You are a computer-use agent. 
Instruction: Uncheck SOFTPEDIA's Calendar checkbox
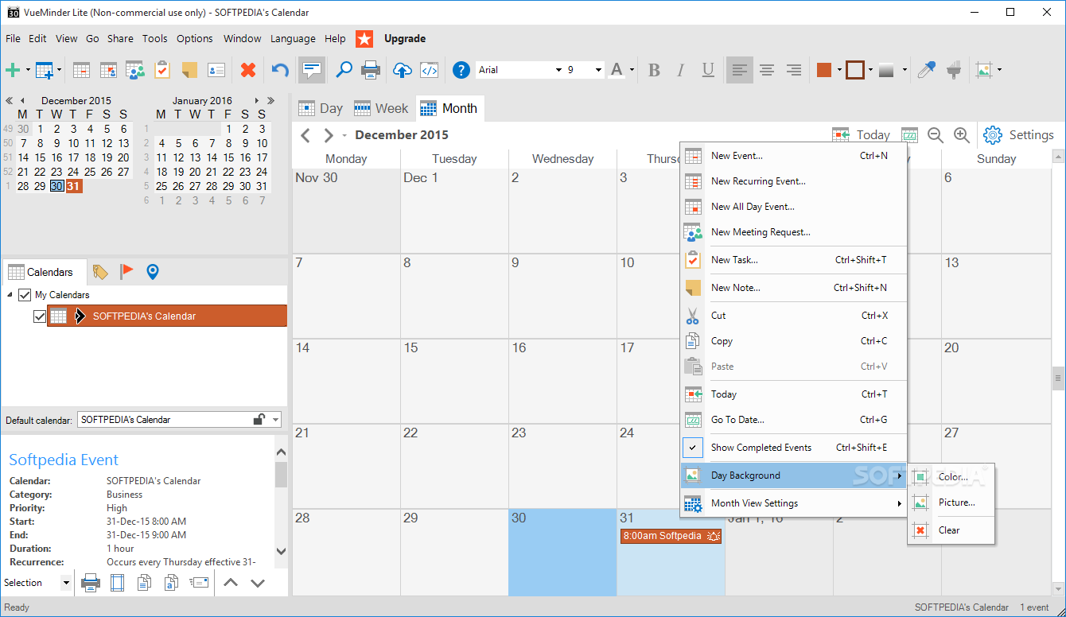coord(40,316)
